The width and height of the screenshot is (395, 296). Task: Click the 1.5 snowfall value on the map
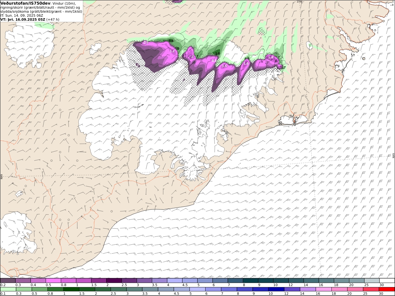[224, 66]
